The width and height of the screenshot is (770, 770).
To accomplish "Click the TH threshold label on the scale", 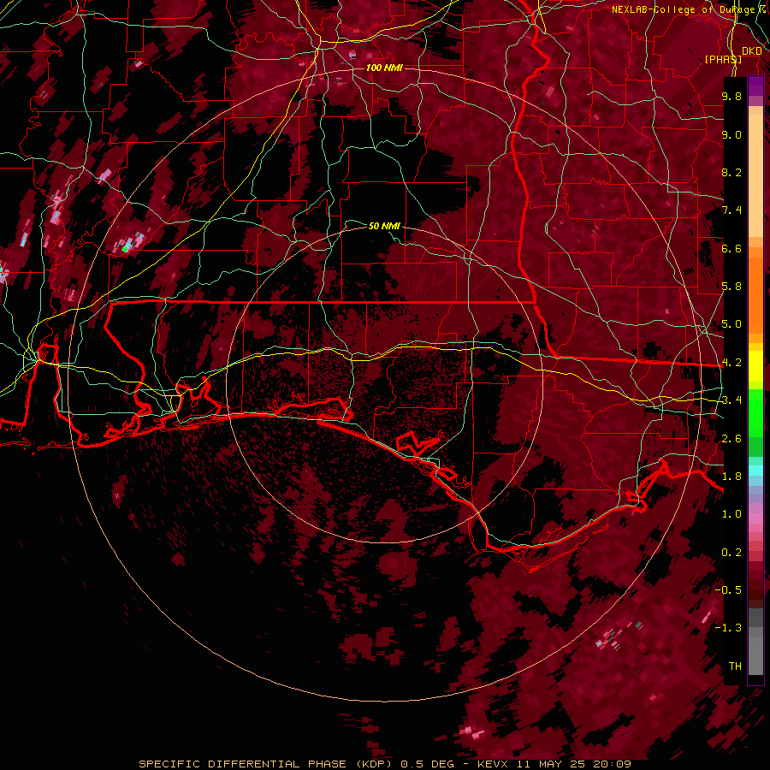I will [735, 666].
